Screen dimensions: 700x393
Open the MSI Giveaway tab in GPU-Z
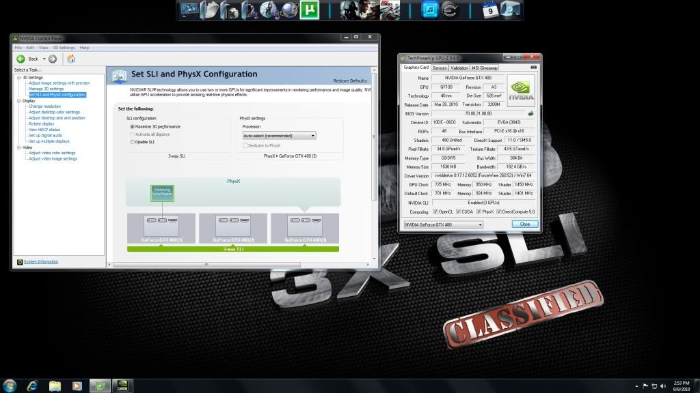click(485, 68)
